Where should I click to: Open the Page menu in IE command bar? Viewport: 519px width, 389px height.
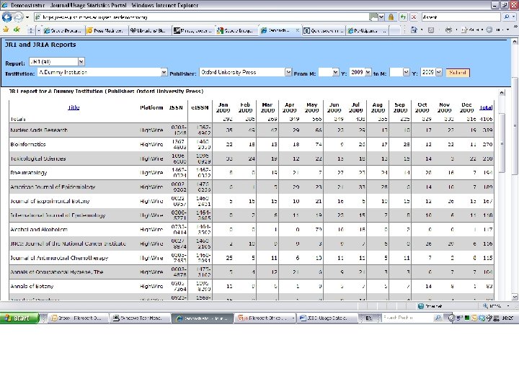tap(472, 30)
